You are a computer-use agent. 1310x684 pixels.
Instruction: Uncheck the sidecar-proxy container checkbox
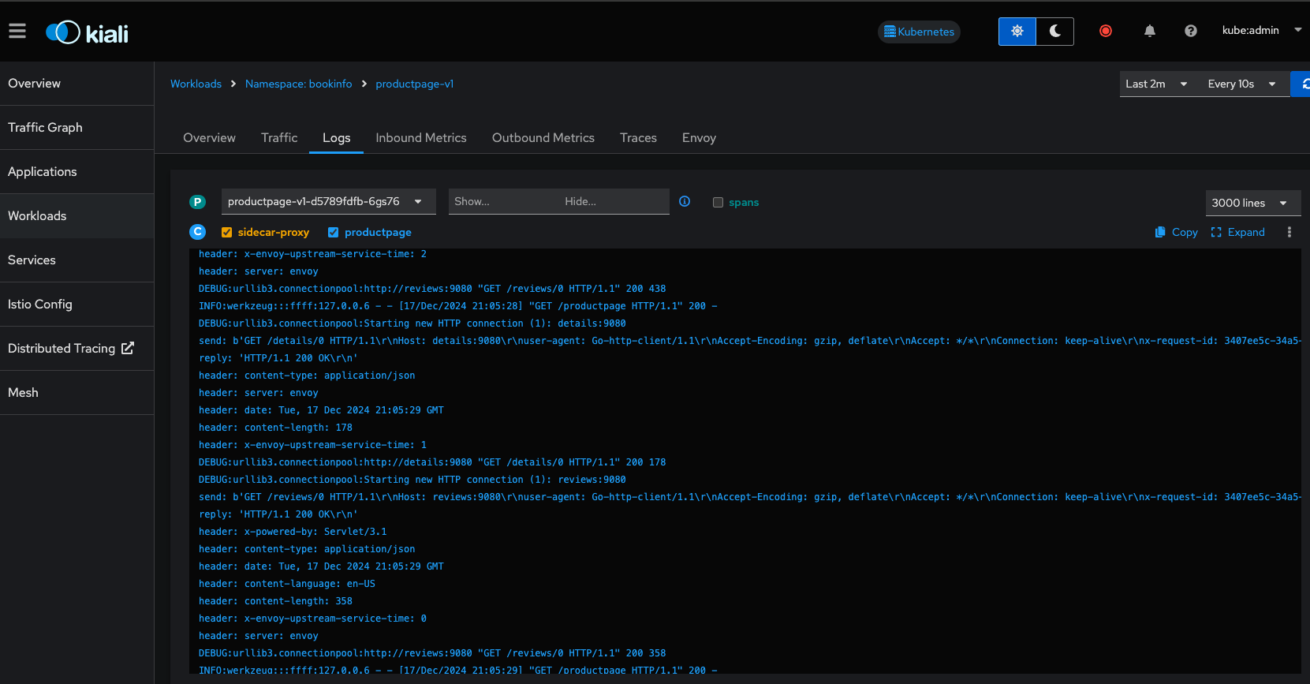226,232
